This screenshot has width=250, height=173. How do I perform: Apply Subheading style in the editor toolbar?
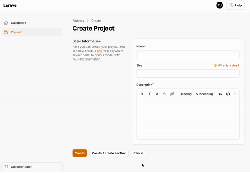[204, 94]
